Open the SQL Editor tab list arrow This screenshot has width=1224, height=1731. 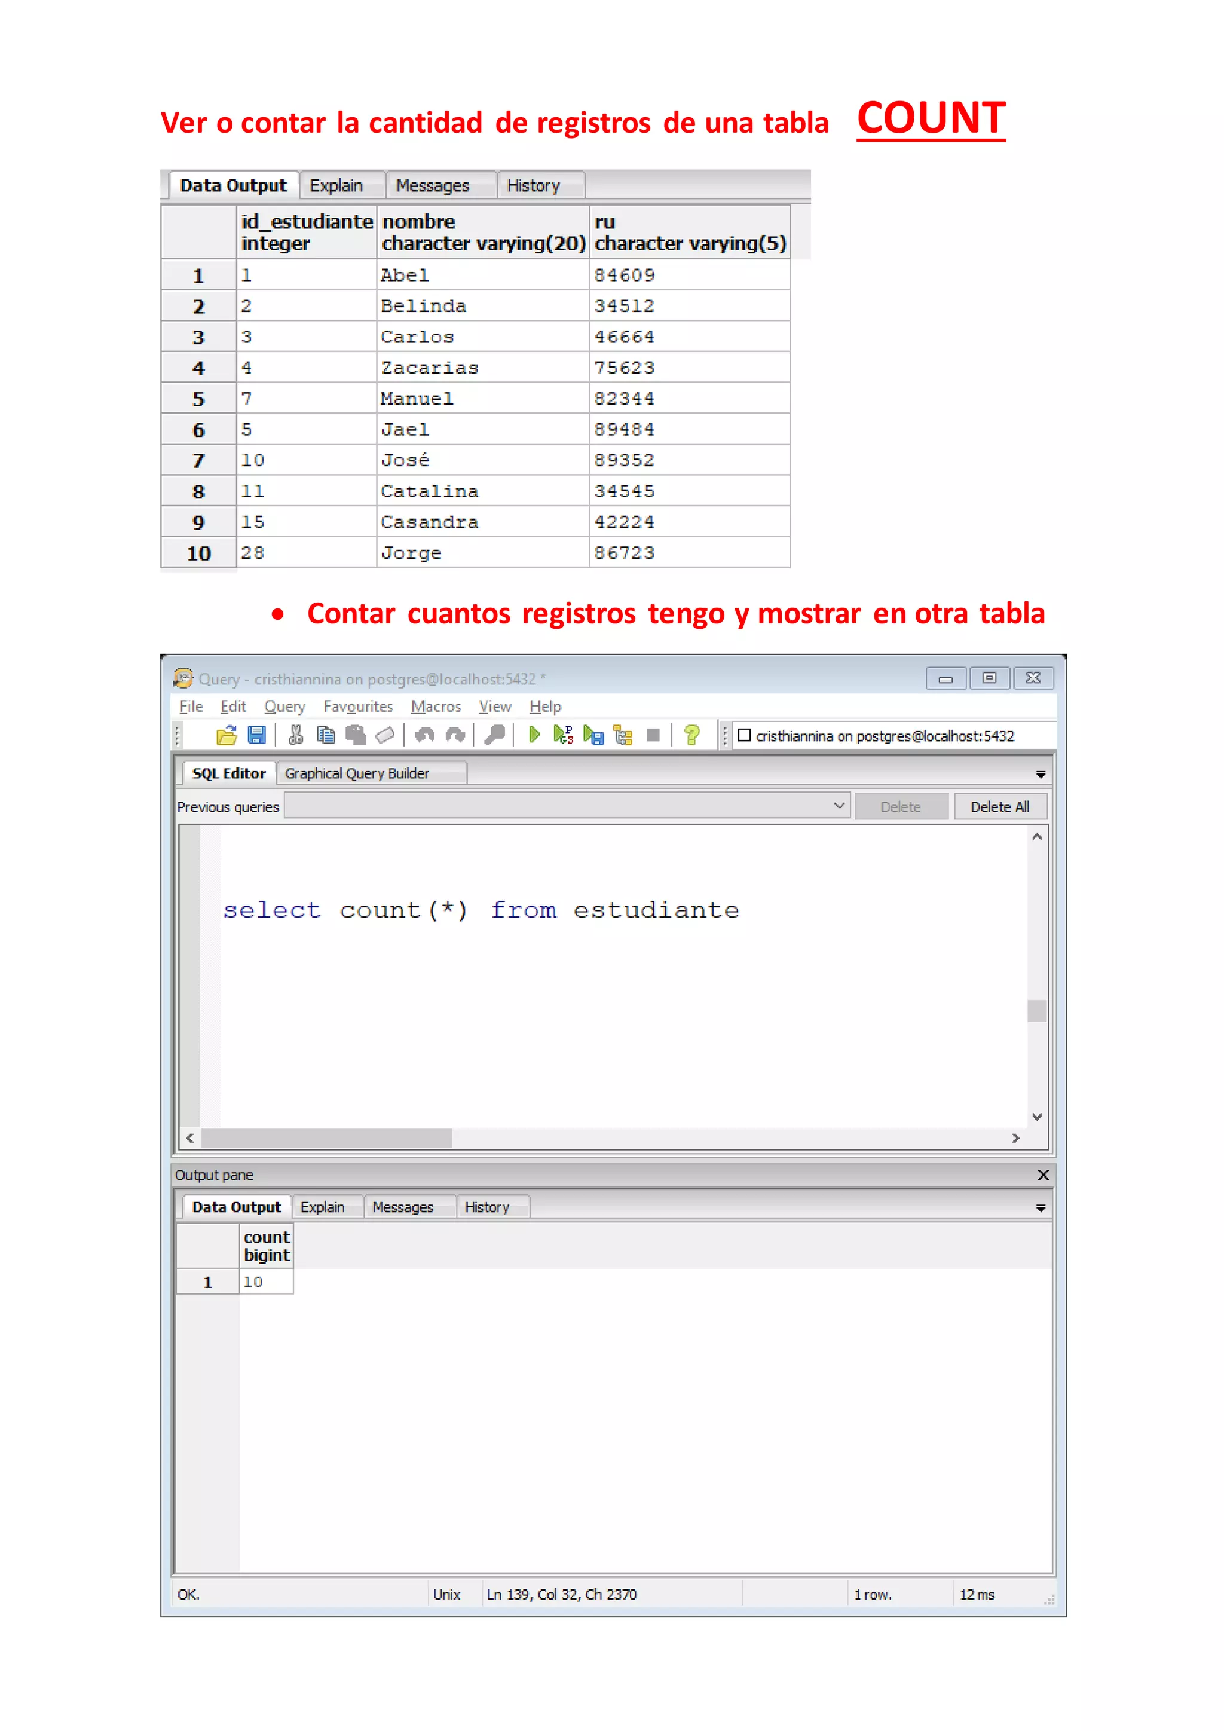[1041, 774]
